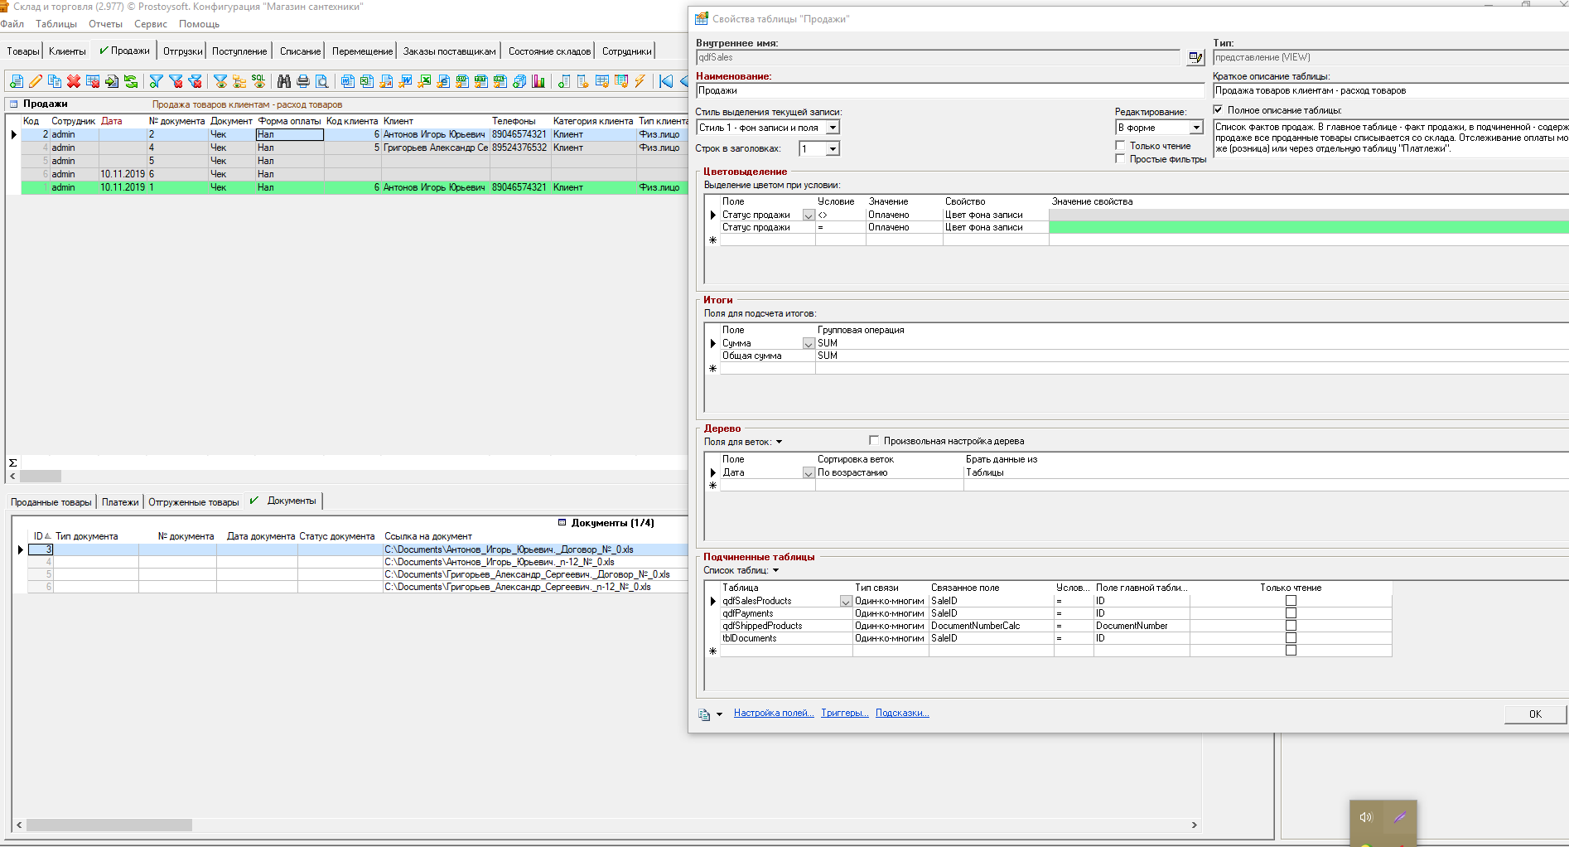Check 'Произвольная настройка дерева' checkbox
The height and width of the screenshot is (847, 1569).
874,441
